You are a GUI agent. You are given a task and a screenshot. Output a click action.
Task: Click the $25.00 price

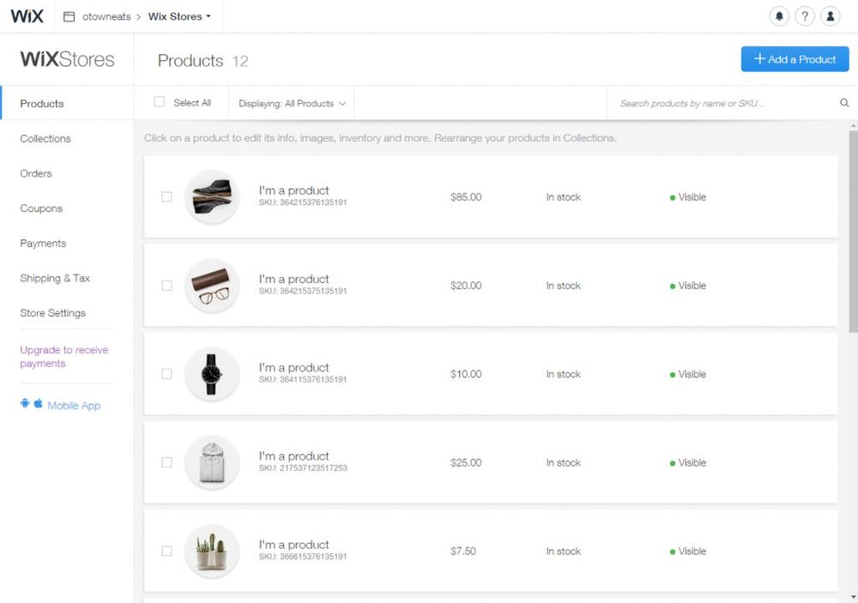pos(466,463)
